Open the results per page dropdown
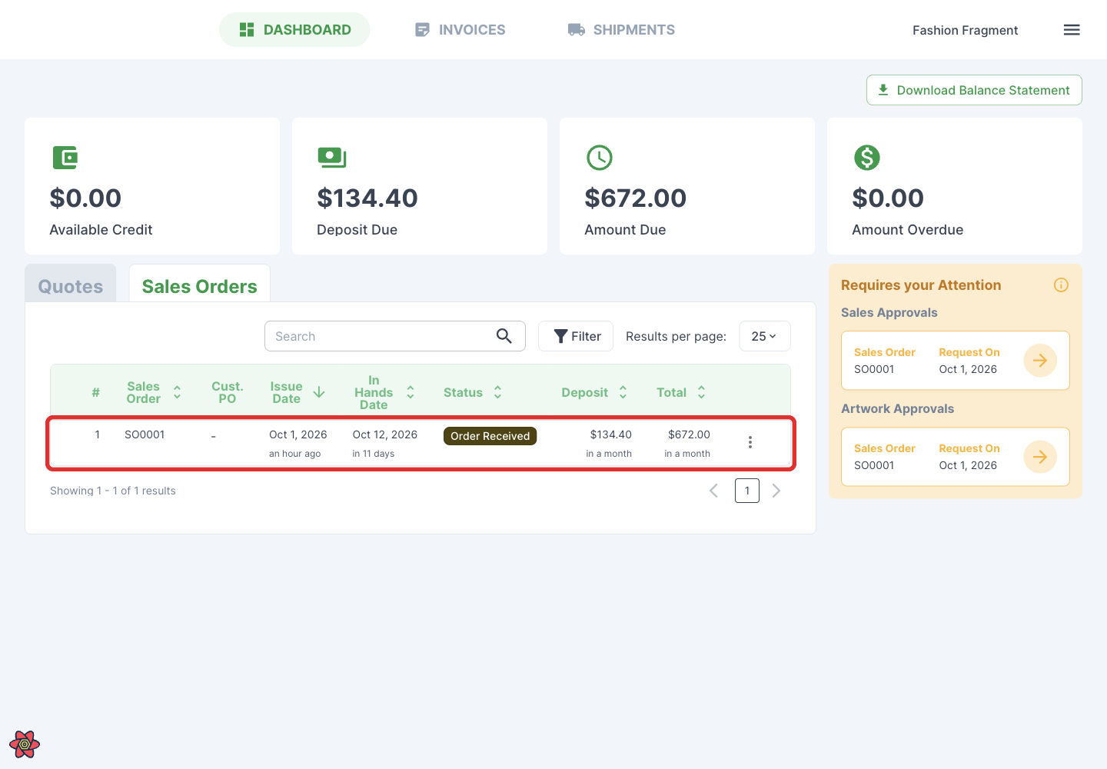 pos(765,336)
